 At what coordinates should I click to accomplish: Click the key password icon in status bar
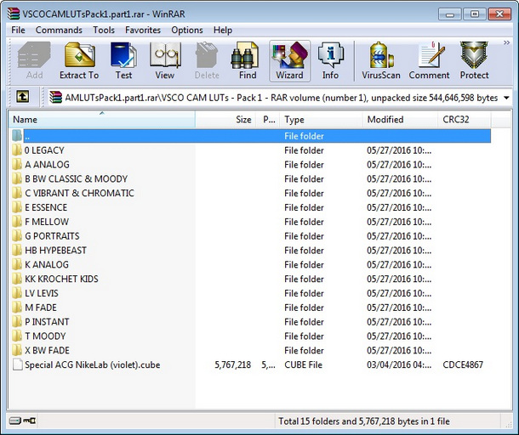tap(30, 421)
